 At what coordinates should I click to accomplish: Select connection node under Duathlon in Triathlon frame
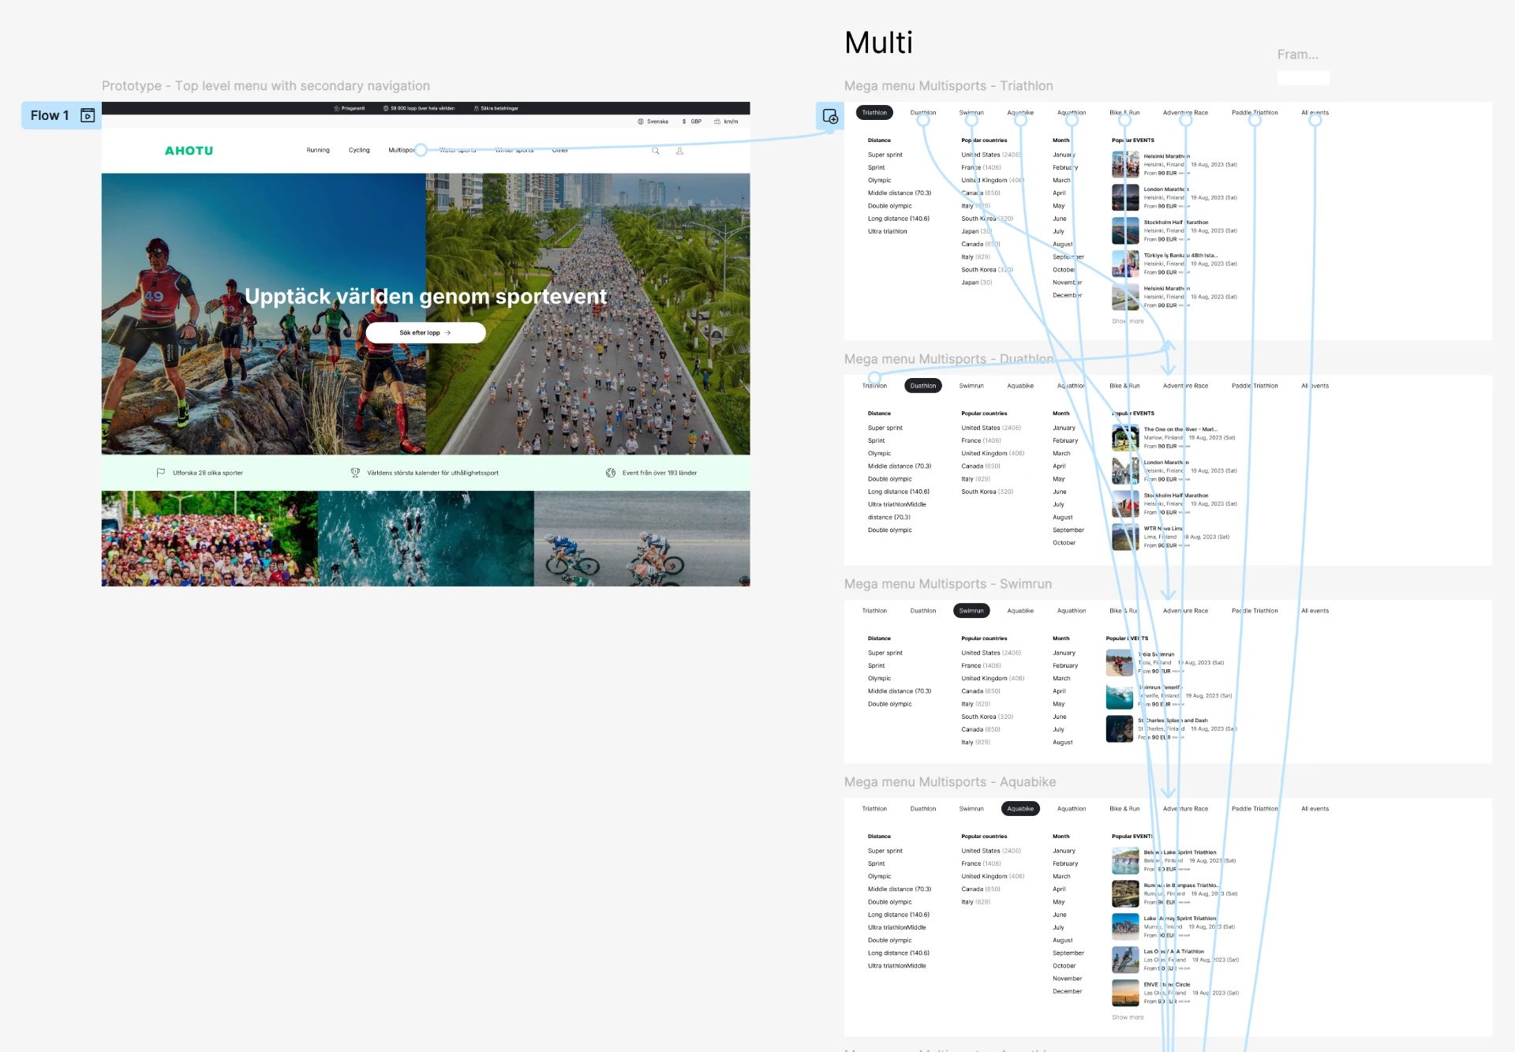click(923, 120)
